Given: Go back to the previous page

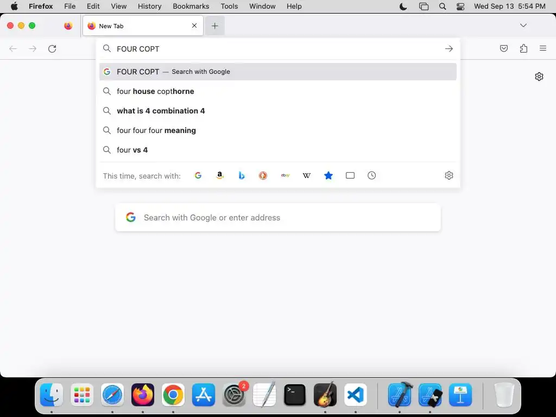Looking at the screenshot, I should (13, 48).
